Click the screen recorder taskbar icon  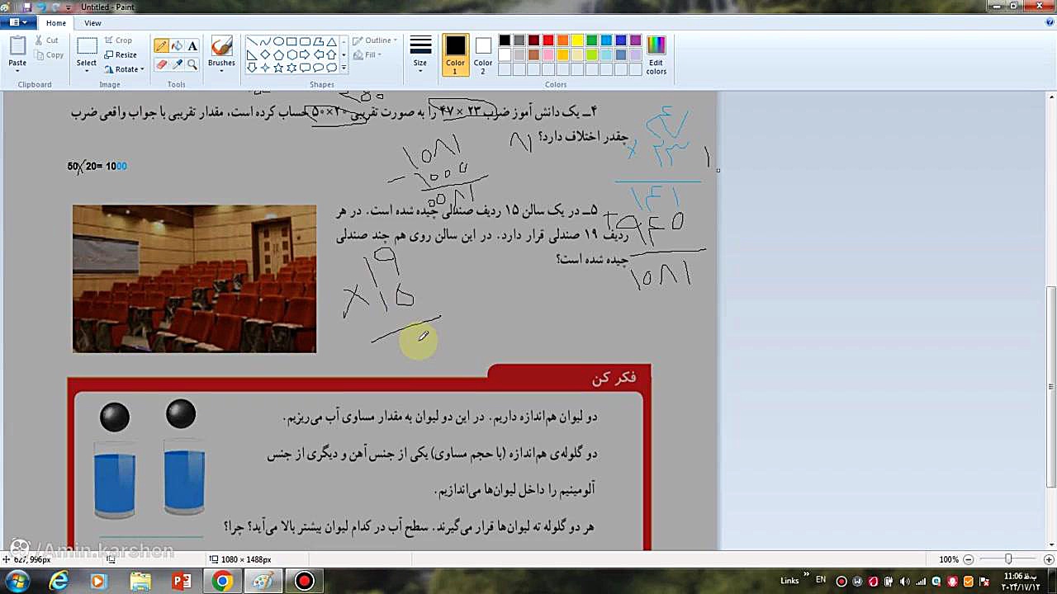[x=305, y=582]
